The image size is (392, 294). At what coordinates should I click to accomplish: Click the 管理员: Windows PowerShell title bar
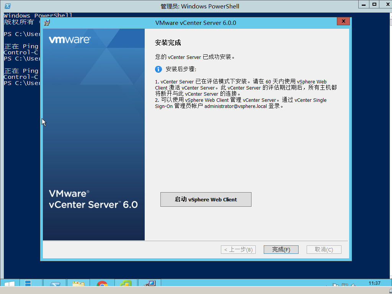click(200, 6)
